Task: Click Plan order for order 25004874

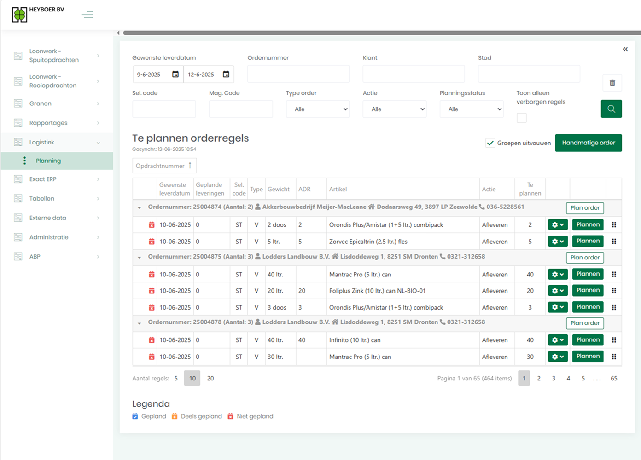Action: tap(585, 208)
